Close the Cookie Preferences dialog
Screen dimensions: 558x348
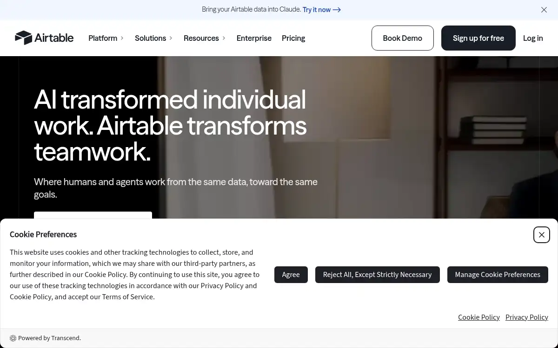(542, 235)
